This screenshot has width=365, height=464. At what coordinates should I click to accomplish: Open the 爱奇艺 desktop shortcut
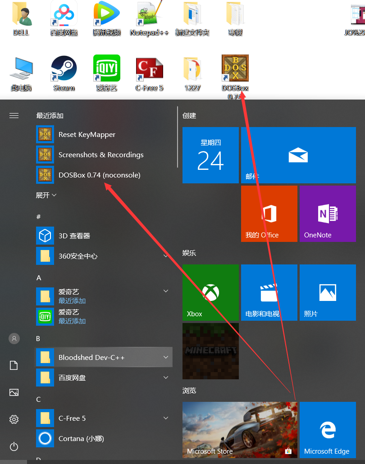point(106,74)
